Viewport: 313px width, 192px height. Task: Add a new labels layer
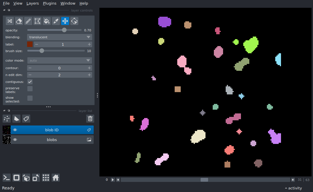(x=26, y=119)
